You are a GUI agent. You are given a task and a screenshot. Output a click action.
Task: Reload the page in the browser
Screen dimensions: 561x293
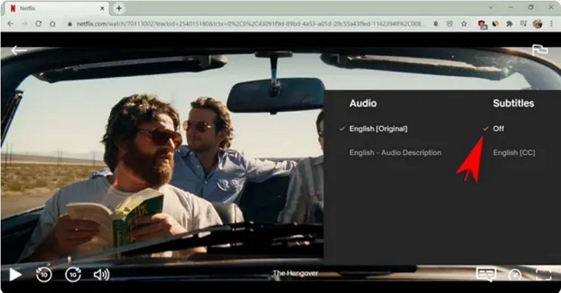pos(38,23)
